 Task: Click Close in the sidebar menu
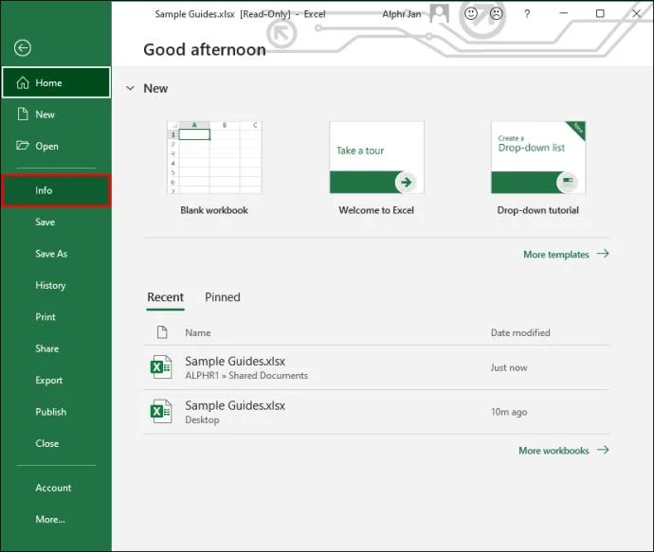pyautogui.click(x=56, y=444)
